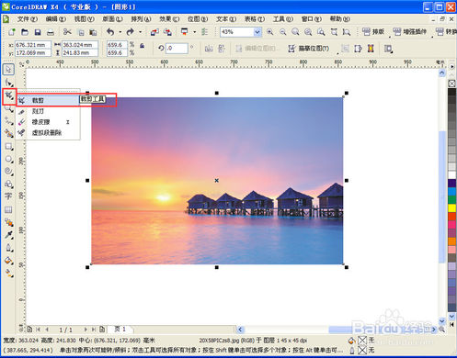The image size is (457, 358).
Task: Click the Crop tool toolbox icon
Action: [8, 95]
